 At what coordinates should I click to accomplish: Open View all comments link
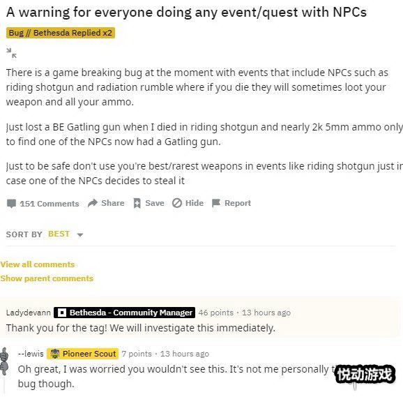37,264
